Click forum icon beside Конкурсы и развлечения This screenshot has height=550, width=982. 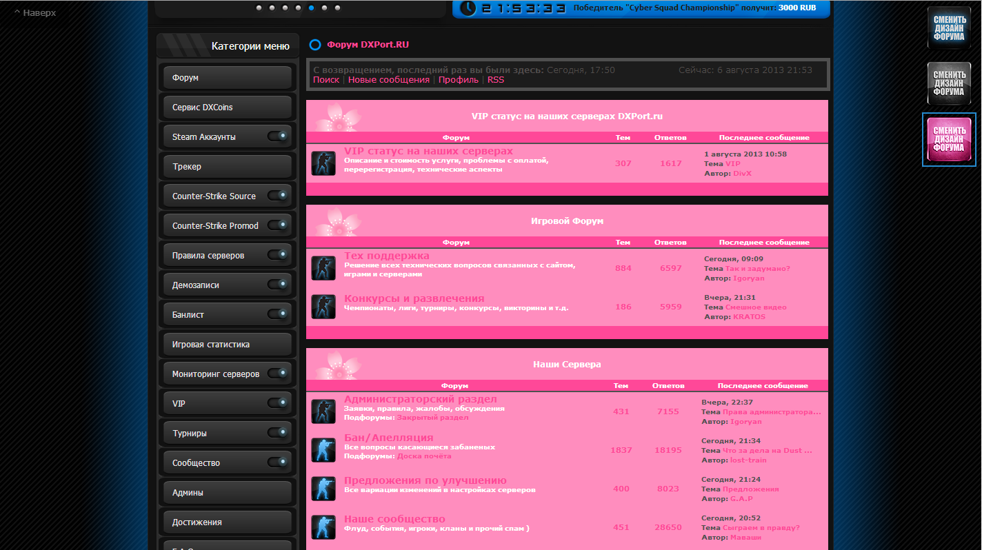(323, 307)
